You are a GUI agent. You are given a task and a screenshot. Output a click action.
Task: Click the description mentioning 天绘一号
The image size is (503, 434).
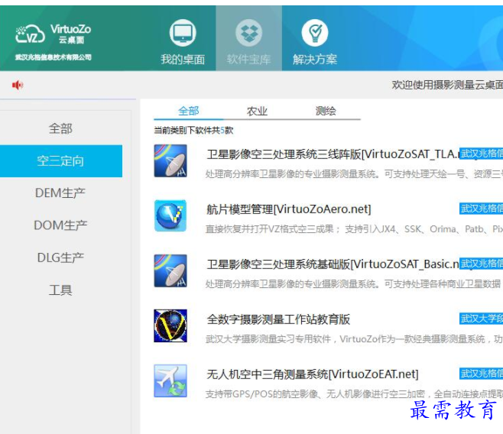354,174
